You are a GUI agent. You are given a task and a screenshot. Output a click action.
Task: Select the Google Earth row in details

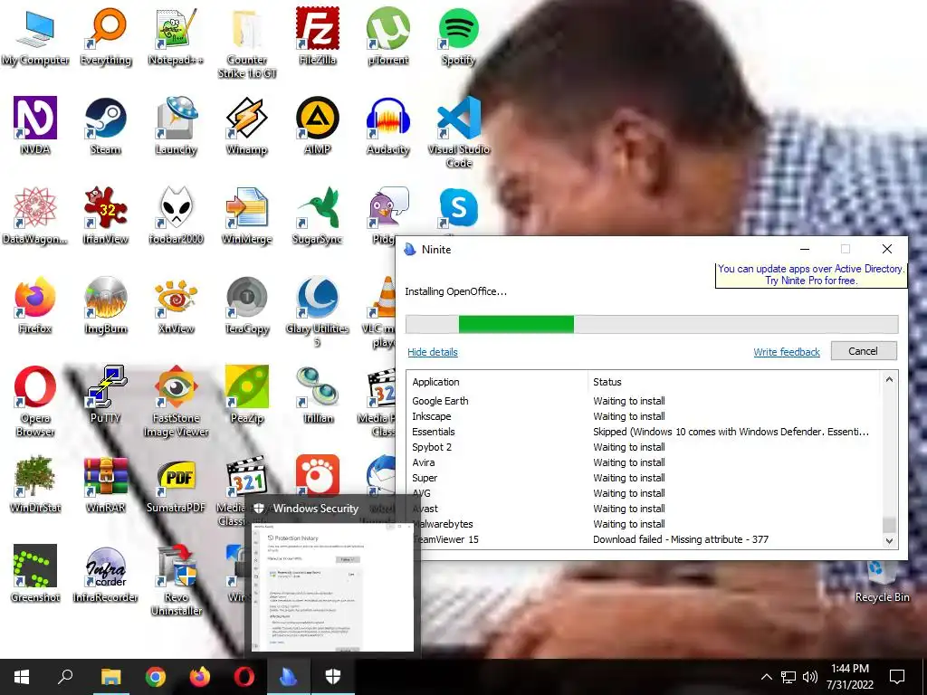coord(645,401)
